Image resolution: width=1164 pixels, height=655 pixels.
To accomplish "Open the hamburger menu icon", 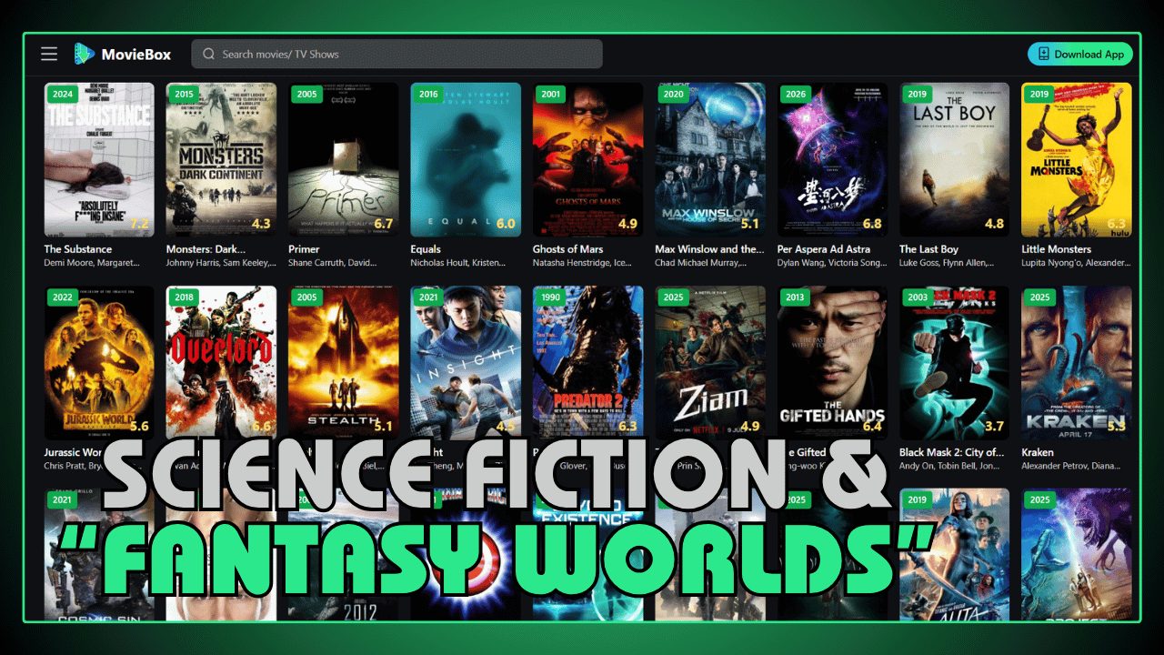I will click(49, 54).
